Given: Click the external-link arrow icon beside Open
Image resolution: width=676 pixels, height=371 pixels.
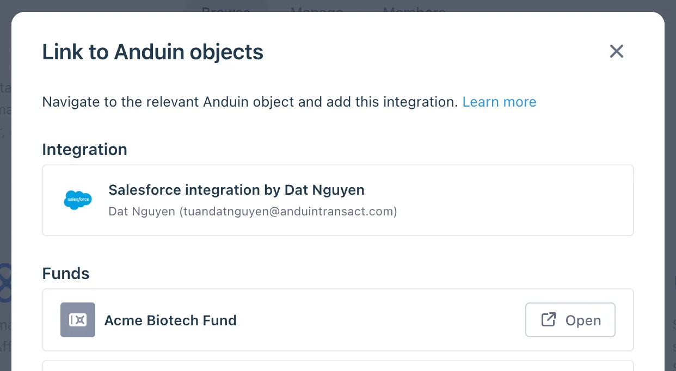Looking at the screenshot, I should [x=549, y=320].
